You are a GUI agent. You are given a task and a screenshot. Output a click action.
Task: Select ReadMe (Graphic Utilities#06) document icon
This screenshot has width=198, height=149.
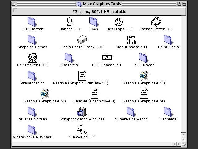click(x=82, y=76)
